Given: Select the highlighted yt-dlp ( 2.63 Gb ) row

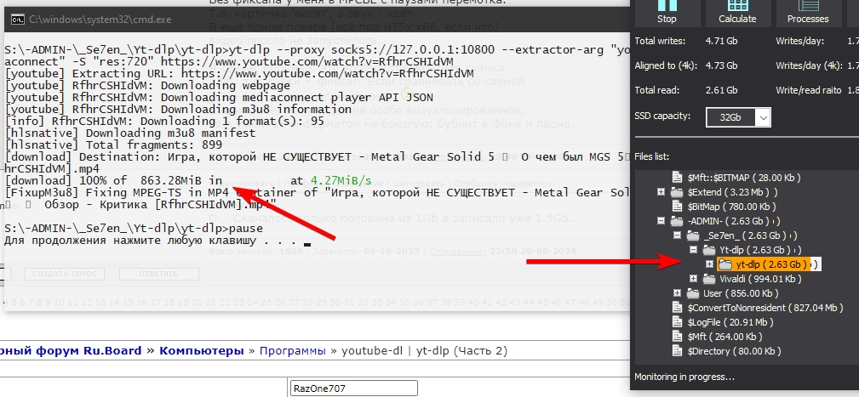Looking at the screenshot, I should [x=769, y=264].
